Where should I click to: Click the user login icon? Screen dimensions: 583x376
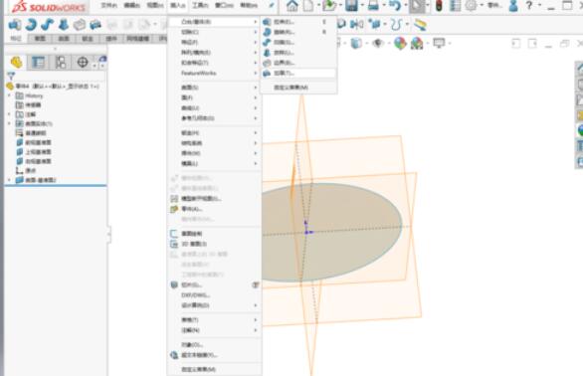click(513, 6)
